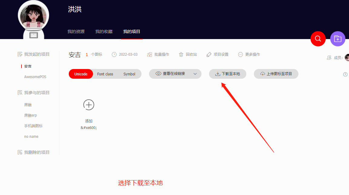Click the 我发起的项目 edit-list icon

point(20,54)
